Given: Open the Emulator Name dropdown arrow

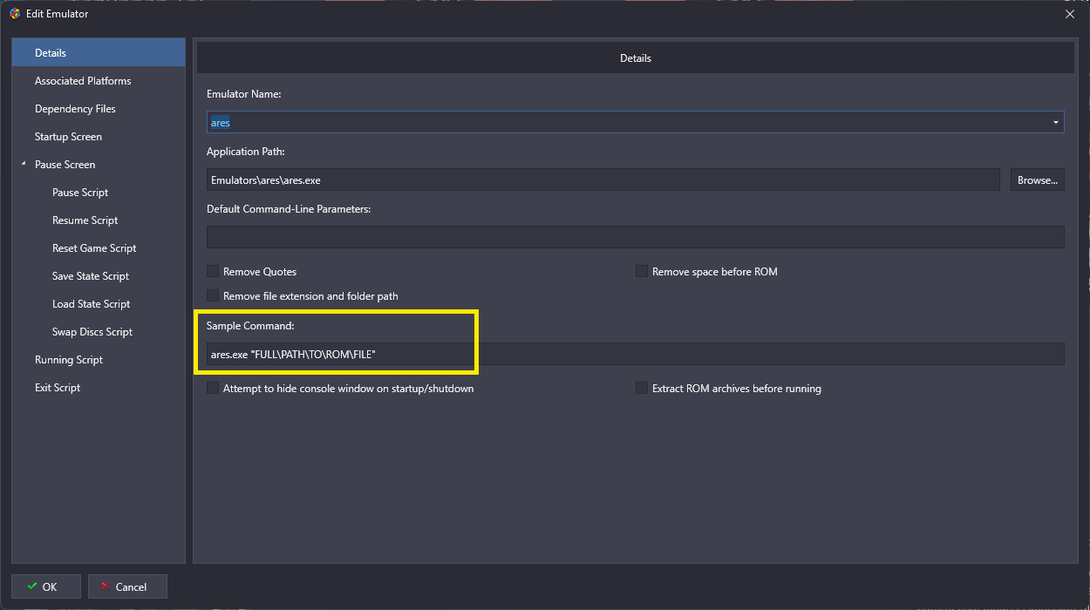Looking at the screenshot, I should pos(1055,123).
